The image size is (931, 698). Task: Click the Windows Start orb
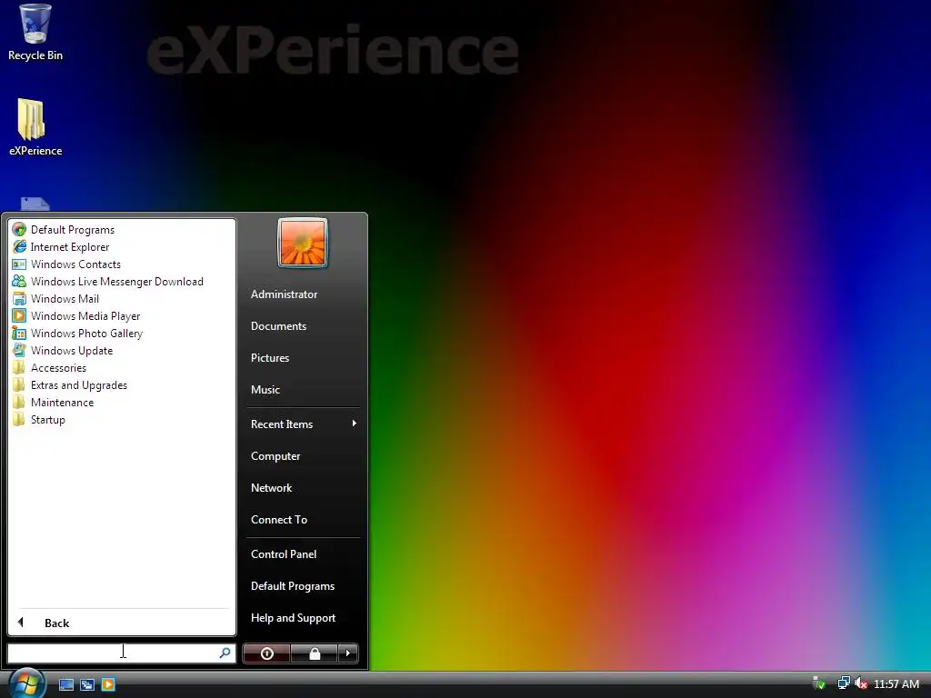coord(26,683)
